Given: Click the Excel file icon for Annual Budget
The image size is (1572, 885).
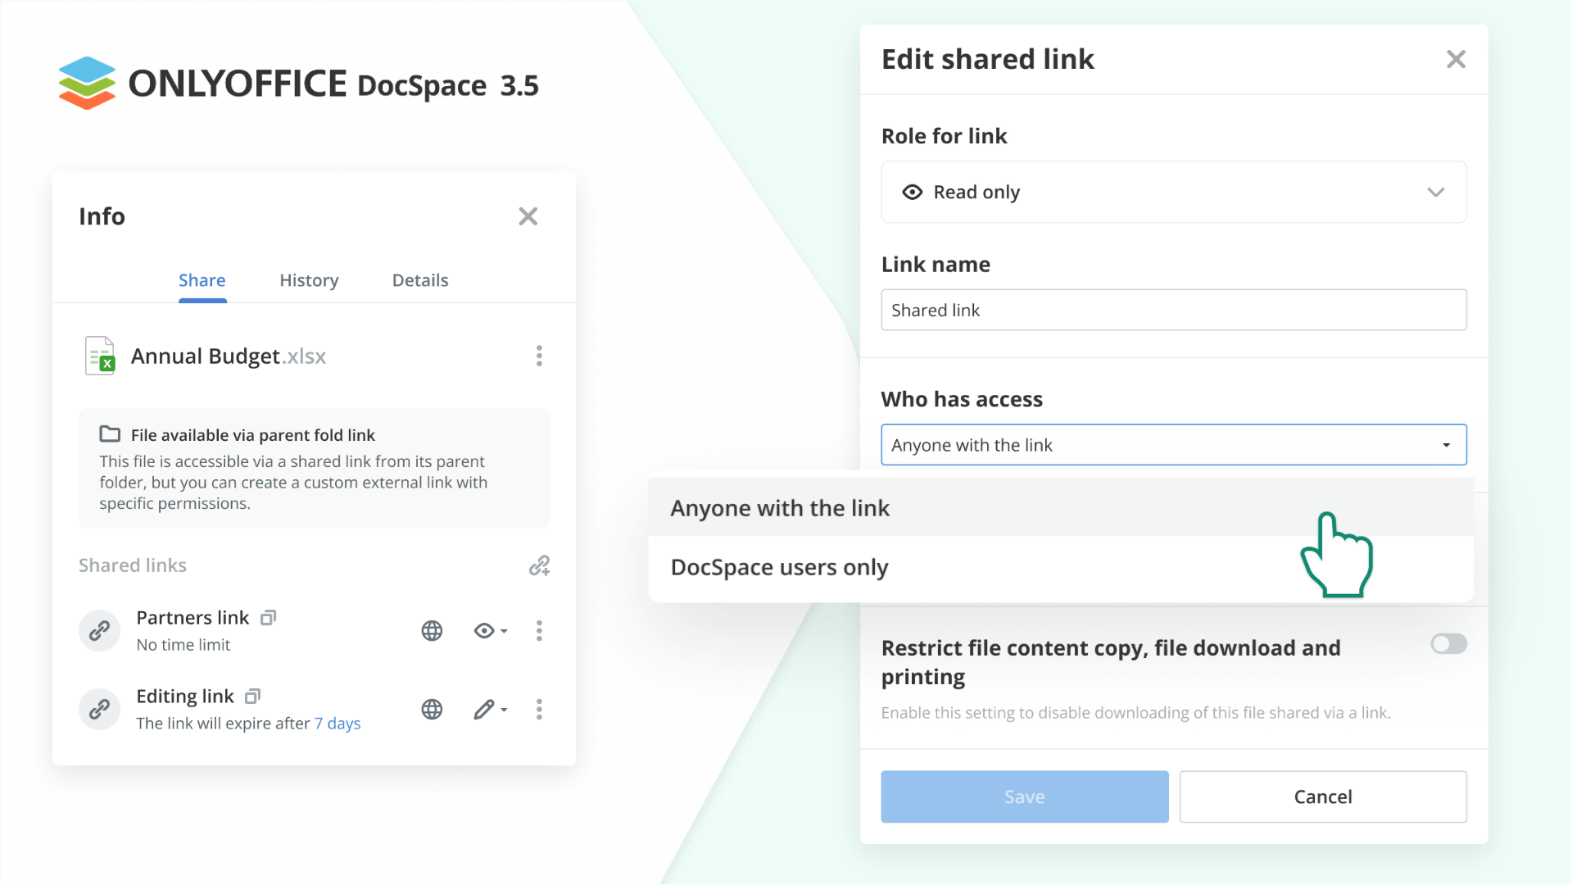Looking at the screenshot, I should 100,356.
